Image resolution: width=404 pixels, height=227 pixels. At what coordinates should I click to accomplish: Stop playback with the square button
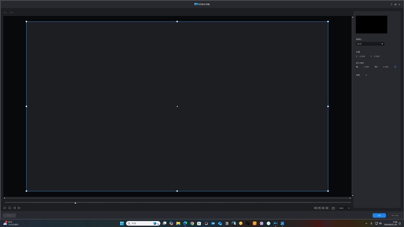click(x=9, y=208)
